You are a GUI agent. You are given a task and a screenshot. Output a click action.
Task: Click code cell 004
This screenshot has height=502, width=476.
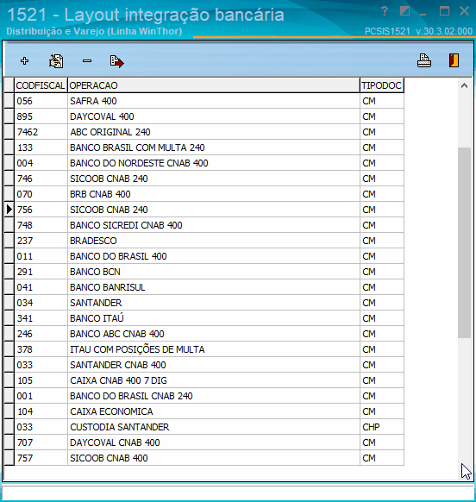[41, 163]
